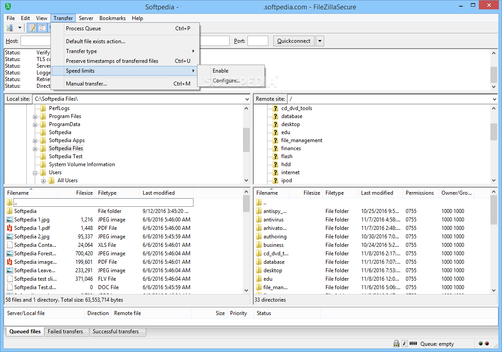Screen dimensions: 502x352
Task: Open the File menu
Action: [x=11, y=18]
